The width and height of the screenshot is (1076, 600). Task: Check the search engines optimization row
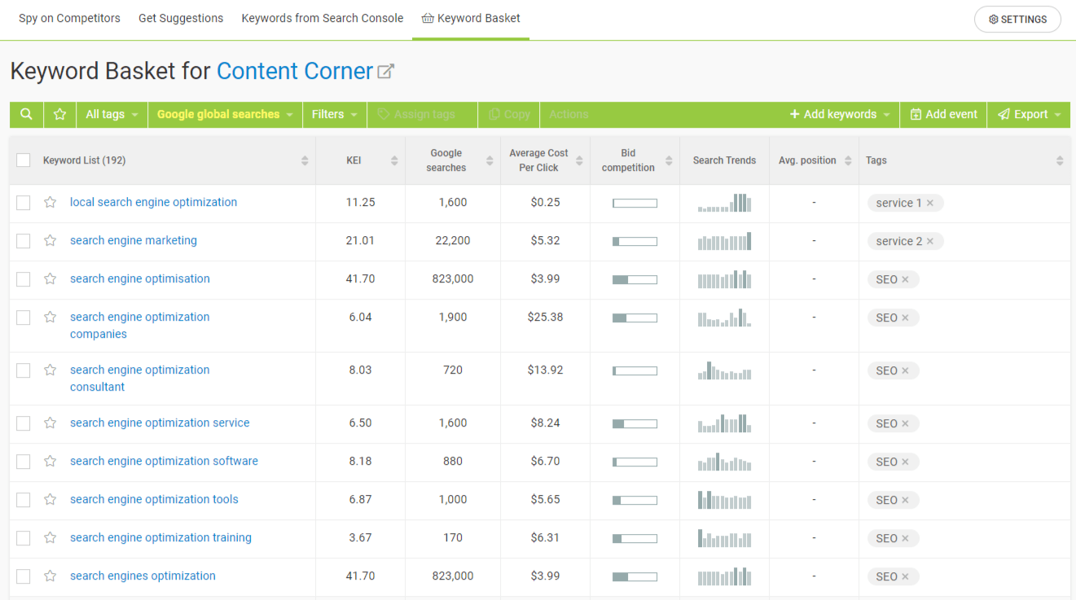23,576
